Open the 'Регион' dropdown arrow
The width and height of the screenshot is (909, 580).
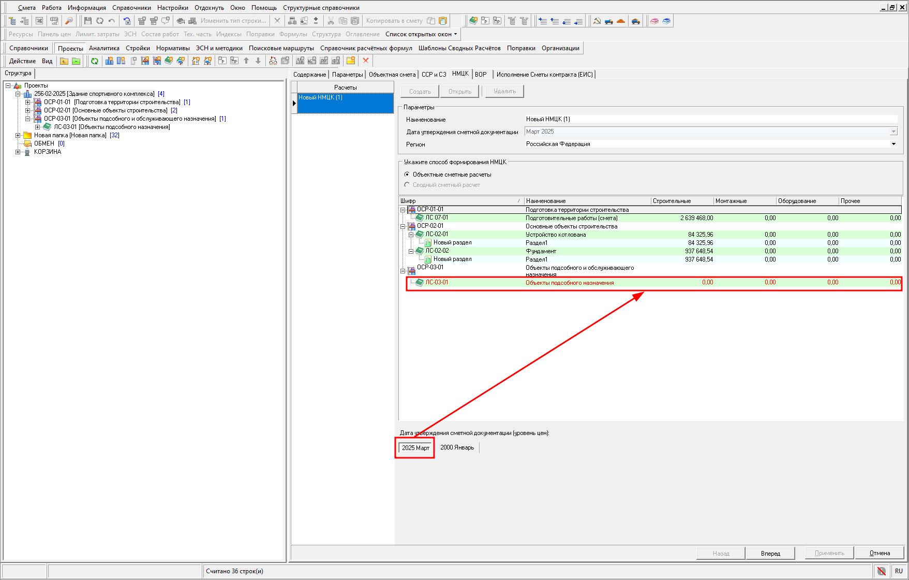[x=893, y=144]
